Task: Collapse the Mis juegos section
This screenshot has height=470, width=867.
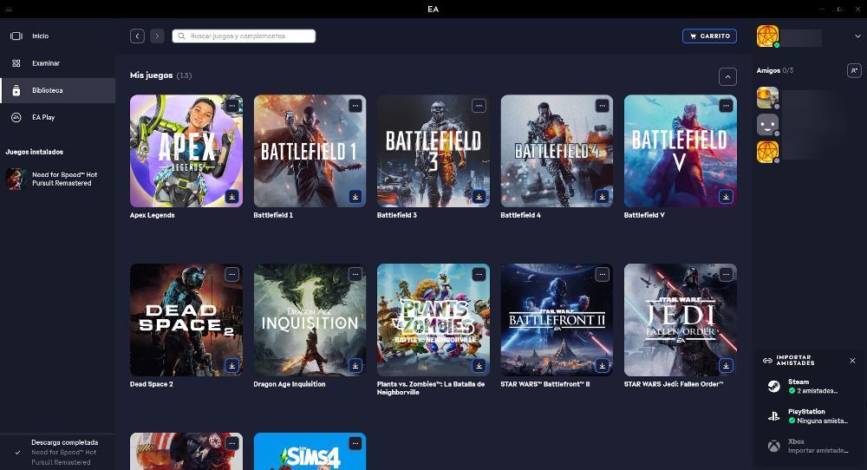Action: 727,76
